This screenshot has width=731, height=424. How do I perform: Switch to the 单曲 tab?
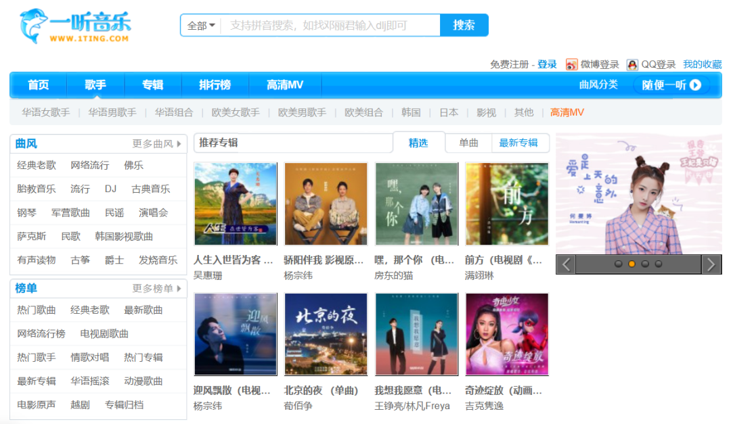[x=468, y=143]
